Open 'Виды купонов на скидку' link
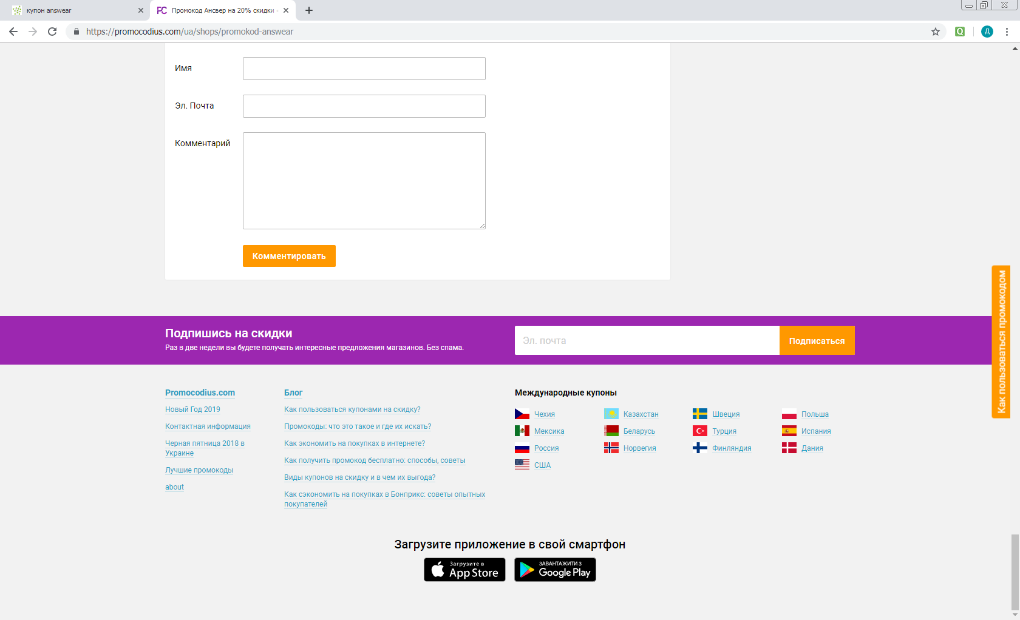The image size is (1020, 620). click(359, 477)
